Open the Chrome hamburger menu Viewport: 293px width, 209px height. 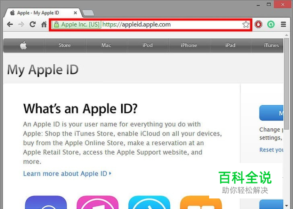click(283, 24)
